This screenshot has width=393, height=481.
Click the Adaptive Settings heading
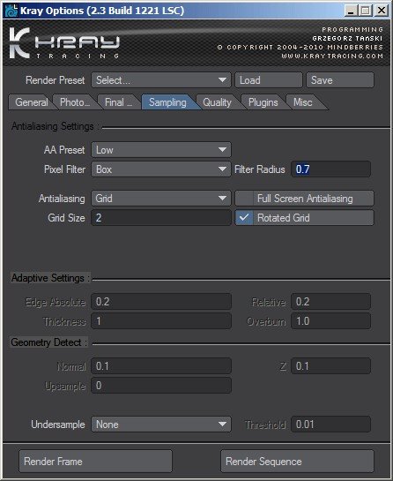(50, 278)
